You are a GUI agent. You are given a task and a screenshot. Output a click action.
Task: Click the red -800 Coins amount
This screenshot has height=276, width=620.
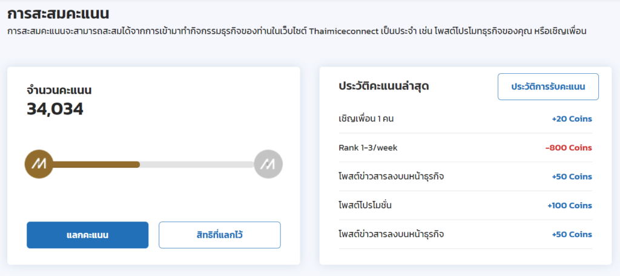569,148
